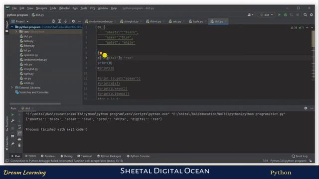Toggle scroll to end icon in Run panel
The width and height of the screenshot is (319, 179).
click(x=19, y=133)
